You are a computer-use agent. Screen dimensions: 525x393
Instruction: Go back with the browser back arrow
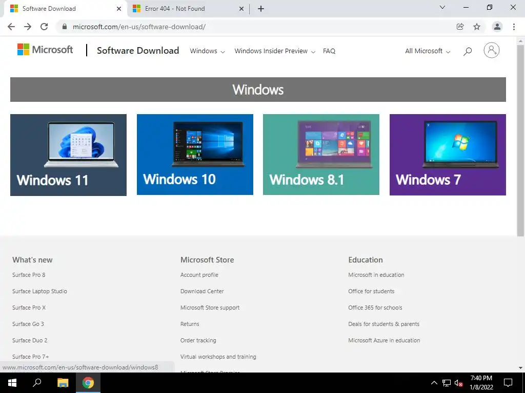(x=11, y=27)
